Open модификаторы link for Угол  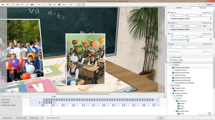point(207,34)
